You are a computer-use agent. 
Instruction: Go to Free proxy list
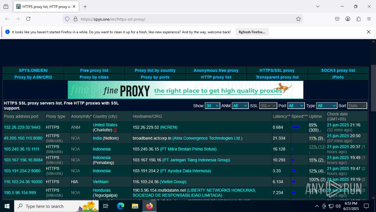94,70
